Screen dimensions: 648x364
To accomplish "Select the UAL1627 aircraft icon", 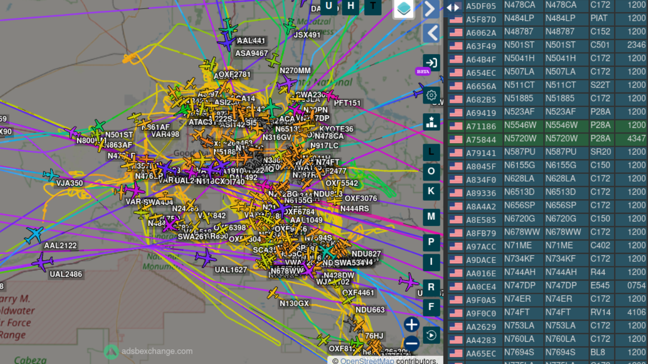I will click(206, 258).
